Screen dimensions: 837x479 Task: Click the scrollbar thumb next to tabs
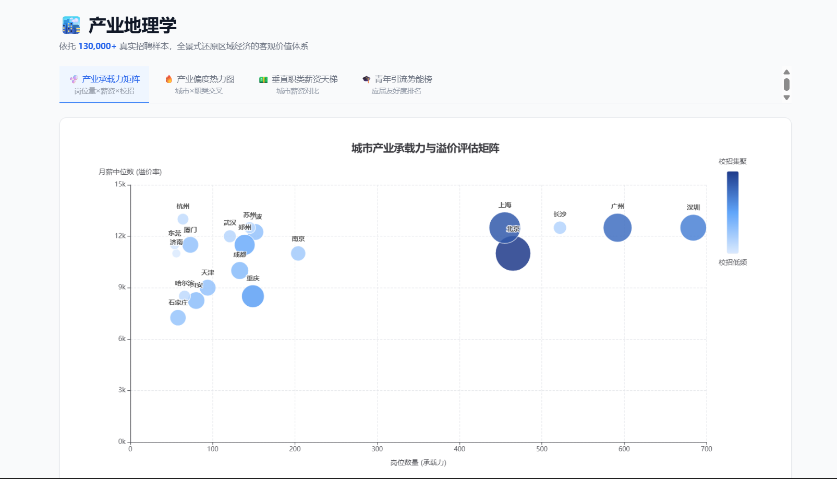(x=786, y=85)
